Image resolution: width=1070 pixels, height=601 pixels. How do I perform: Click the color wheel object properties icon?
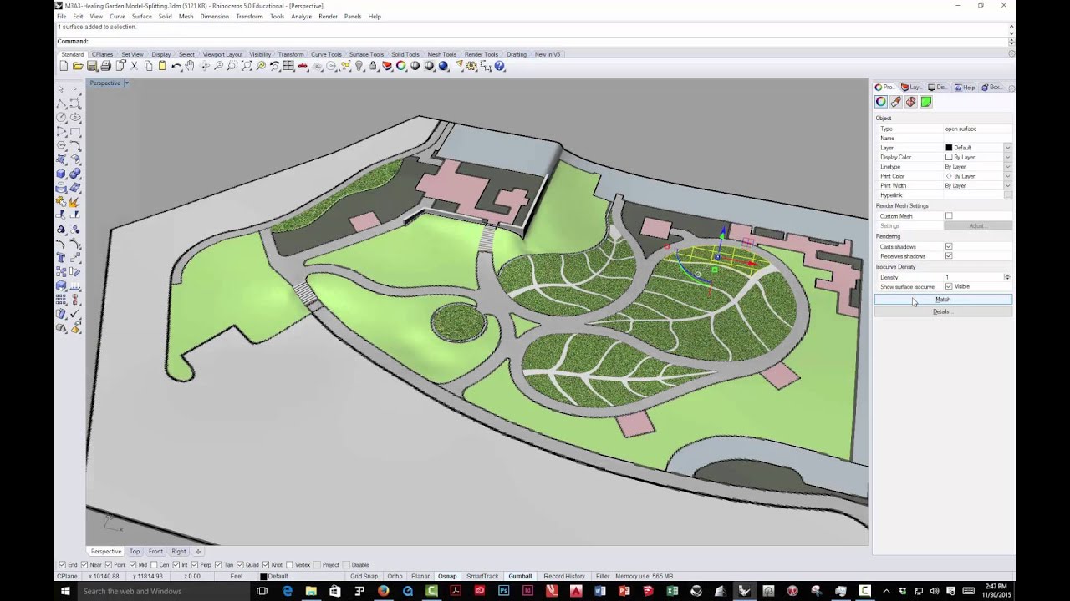401,66
